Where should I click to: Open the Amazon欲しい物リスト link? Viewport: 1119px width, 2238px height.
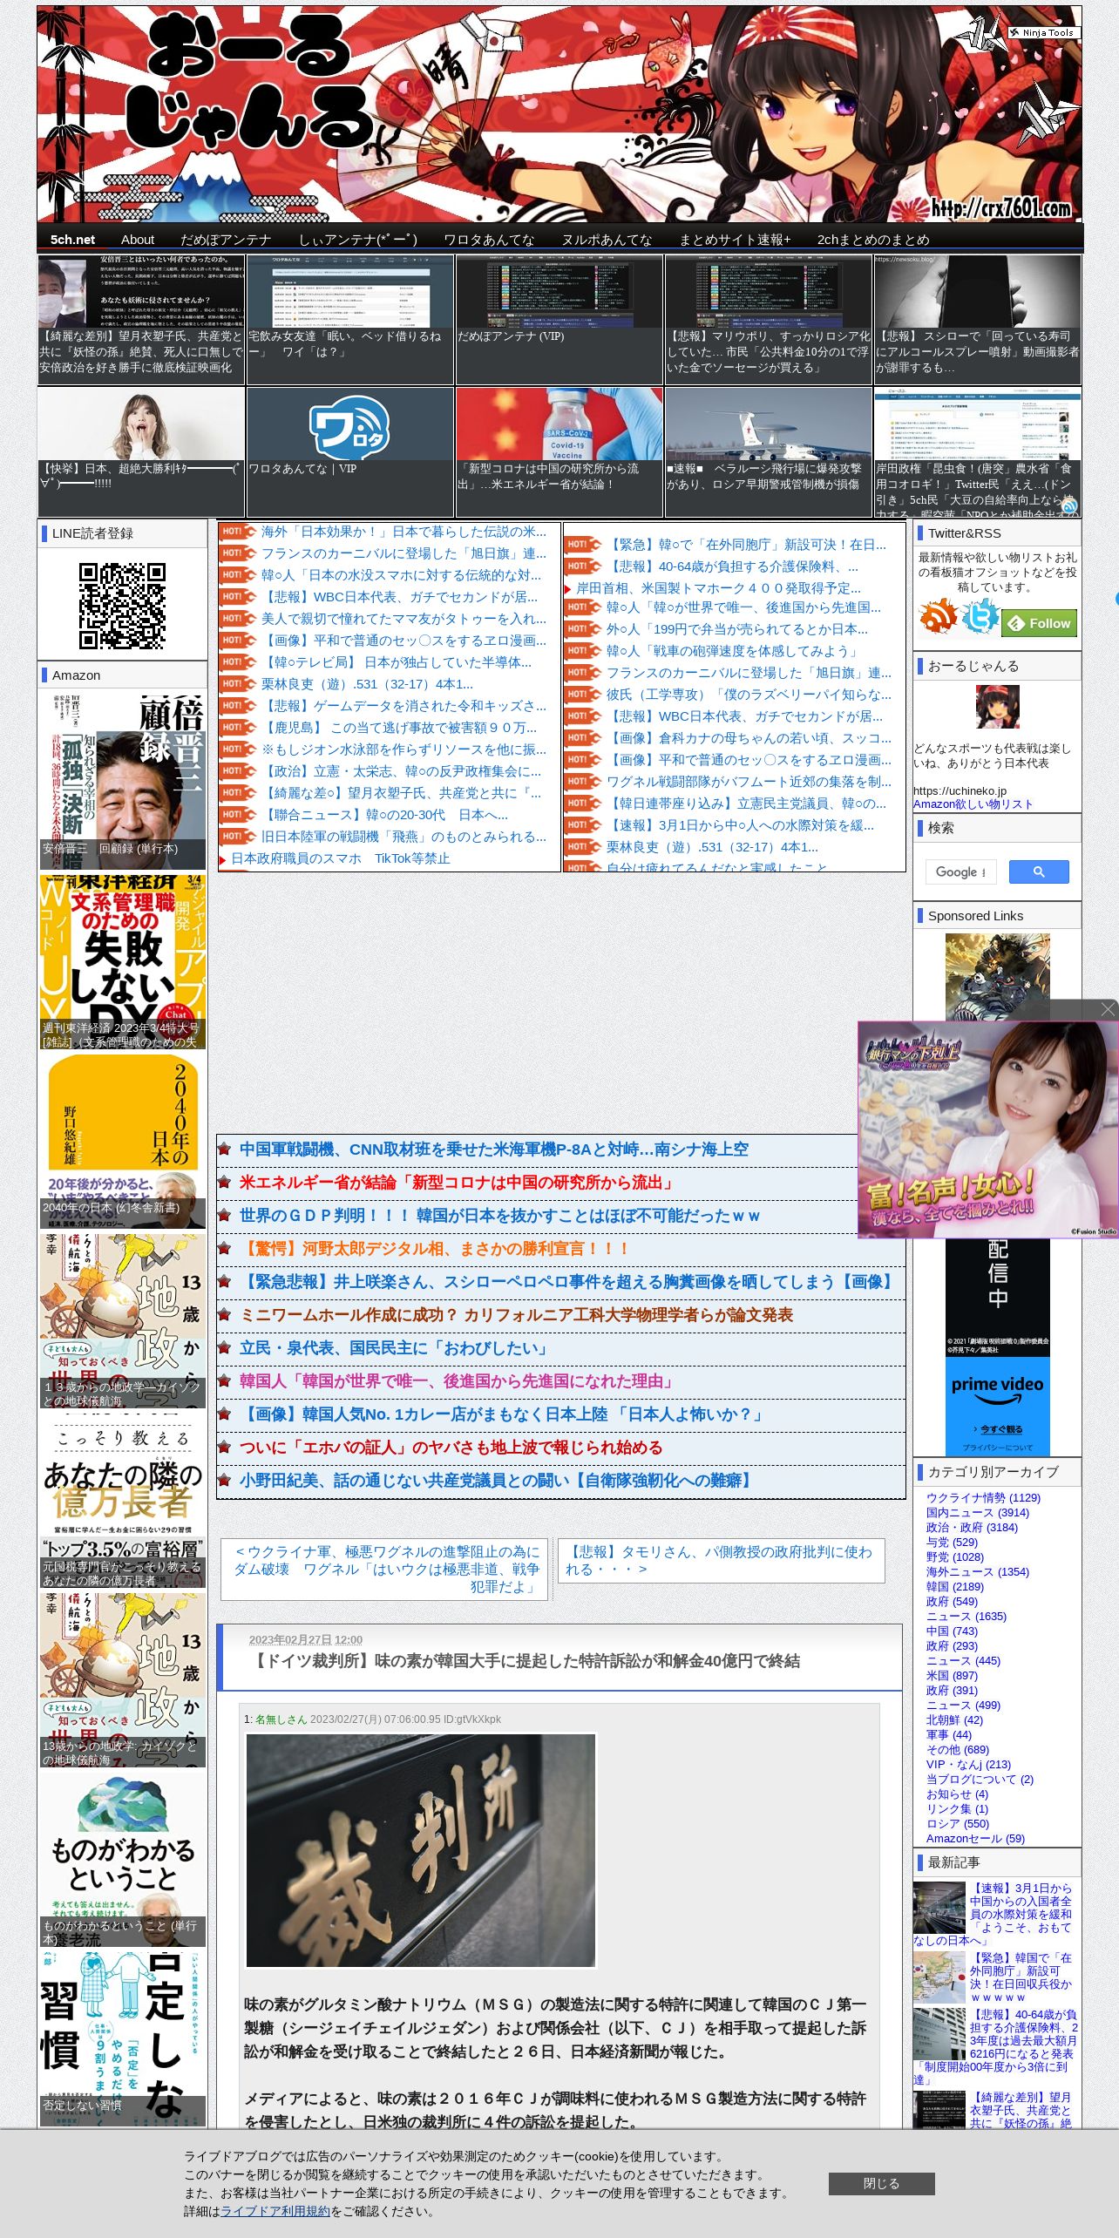pos(973,804)
